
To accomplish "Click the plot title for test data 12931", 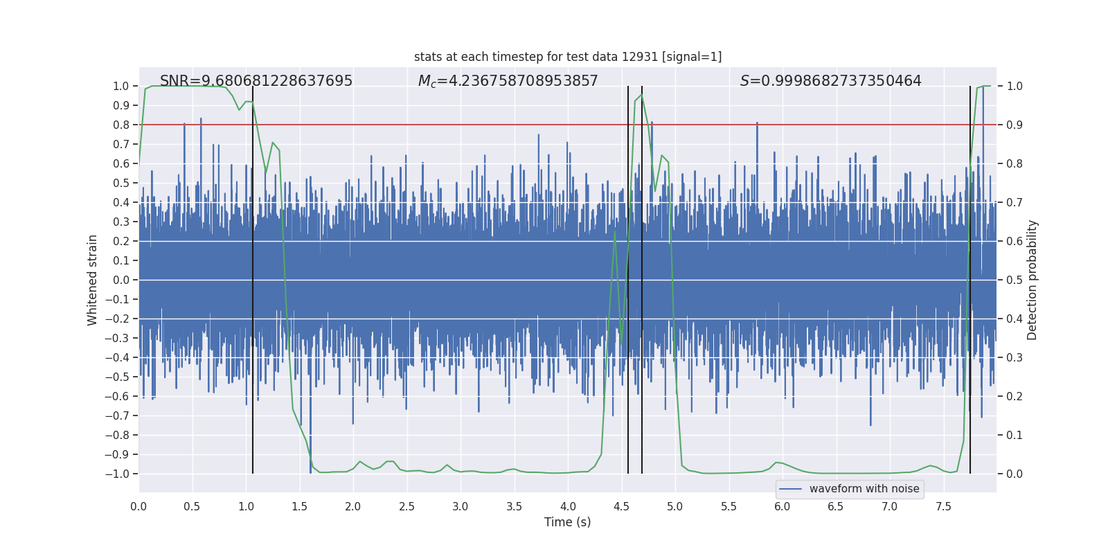I will coord(568,57).
